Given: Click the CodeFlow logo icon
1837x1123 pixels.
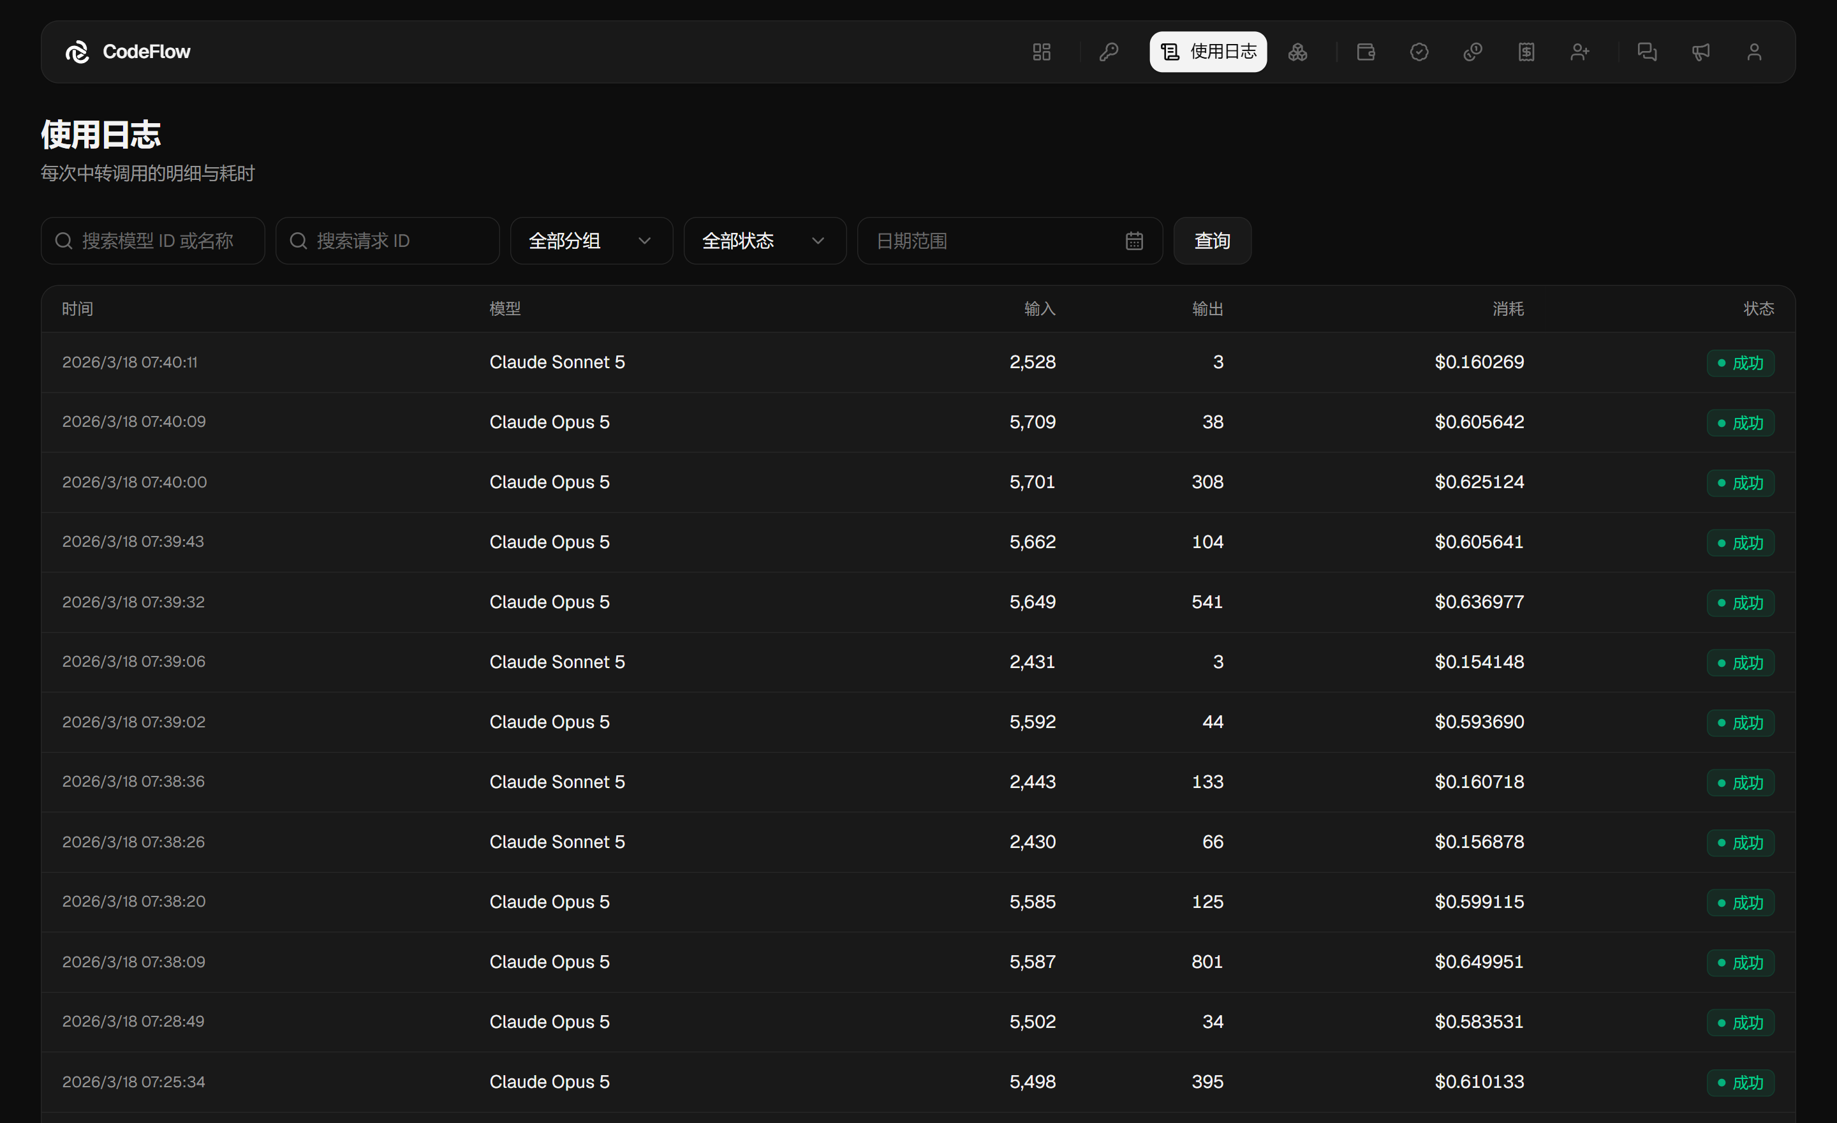Looking at the screenshot, I should pos(77,52).
